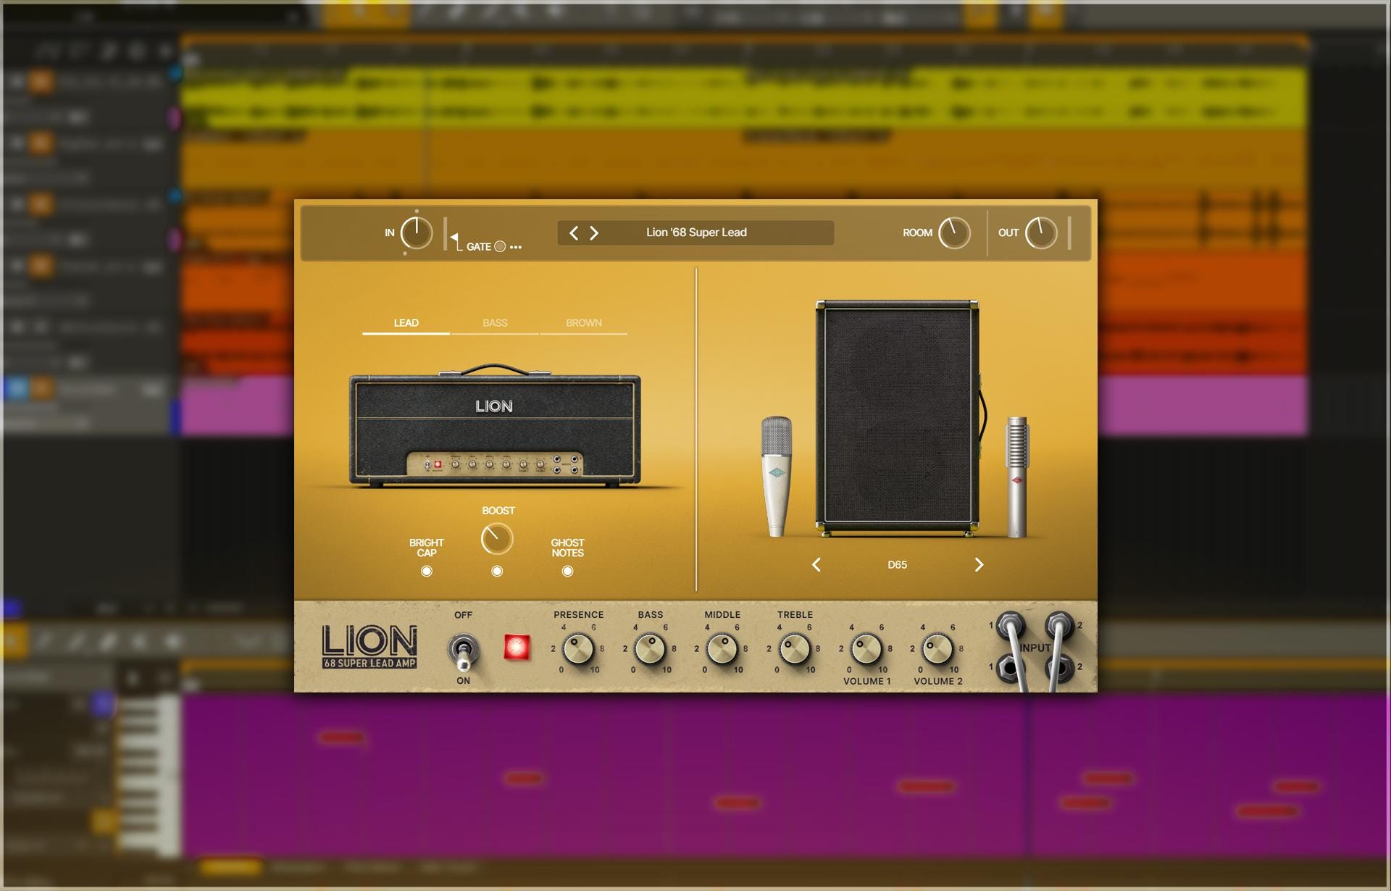Turn the BOOST knob

point(497,539)
